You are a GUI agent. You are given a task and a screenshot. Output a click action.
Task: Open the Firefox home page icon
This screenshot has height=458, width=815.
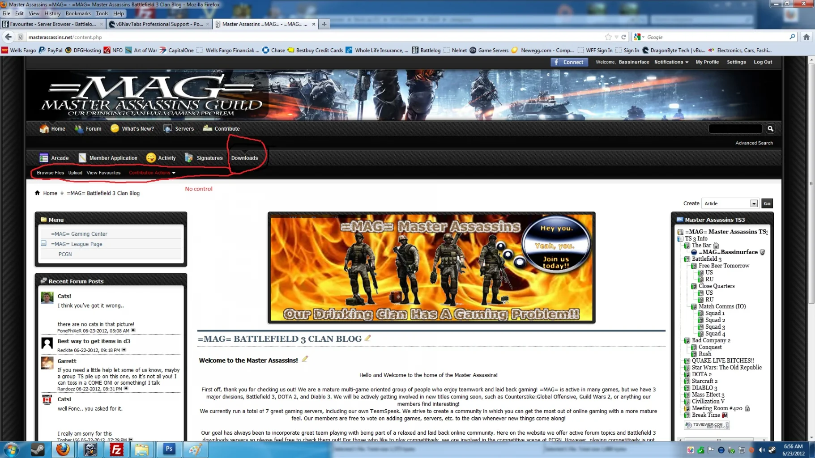[x=806, y=37]
